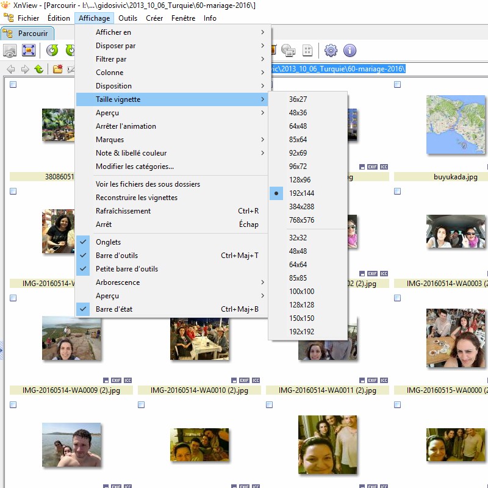
Task: Open the info icon in toolbar
Action: pos(350,51)
